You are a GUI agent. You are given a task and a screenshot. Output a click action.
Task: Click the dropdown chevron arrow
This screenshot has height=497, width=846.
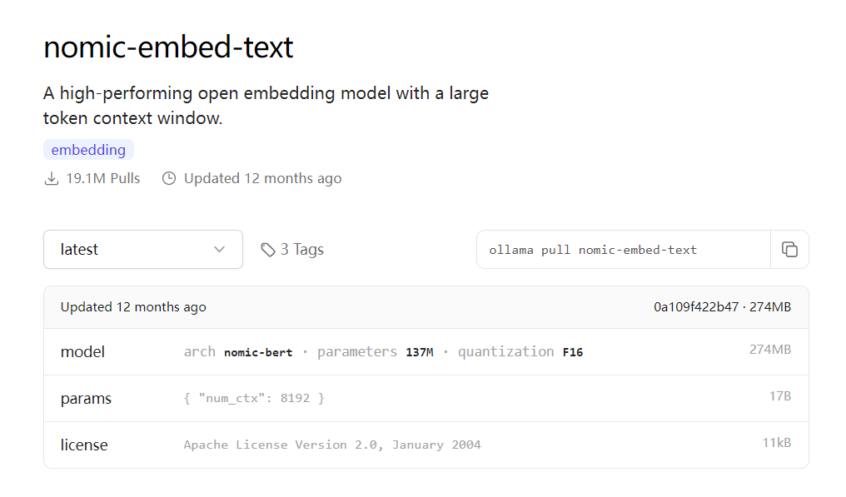220,250
